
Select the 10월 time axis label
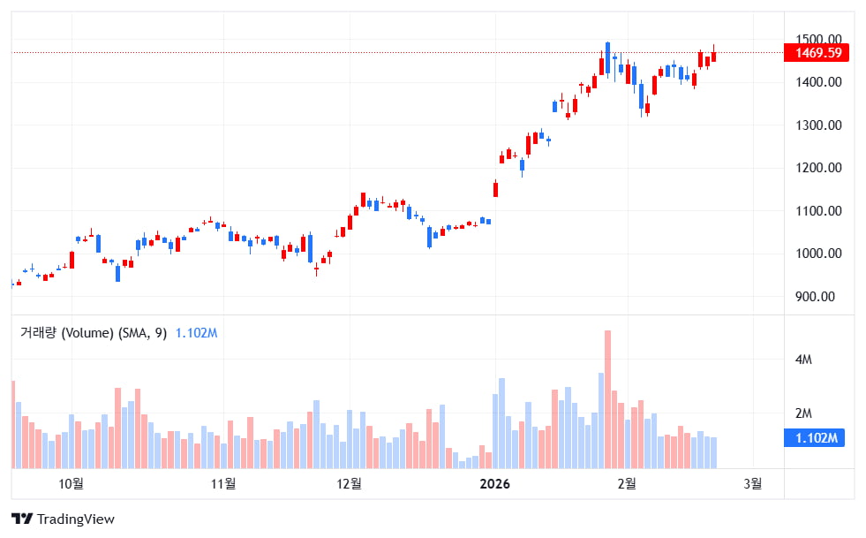(x=71, y=483)
